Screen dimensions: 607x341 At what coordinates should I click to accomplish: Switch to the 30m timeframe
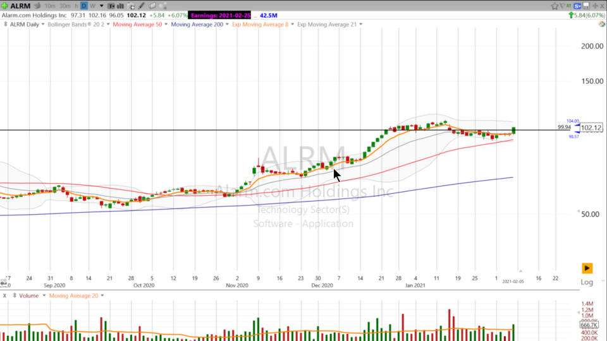tap(65, 6)
